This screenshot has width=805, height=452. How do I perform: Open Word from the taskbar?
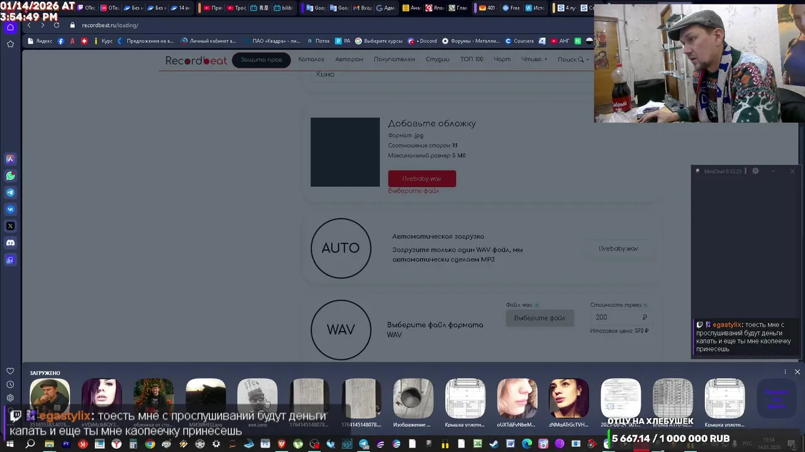[510, 444]
